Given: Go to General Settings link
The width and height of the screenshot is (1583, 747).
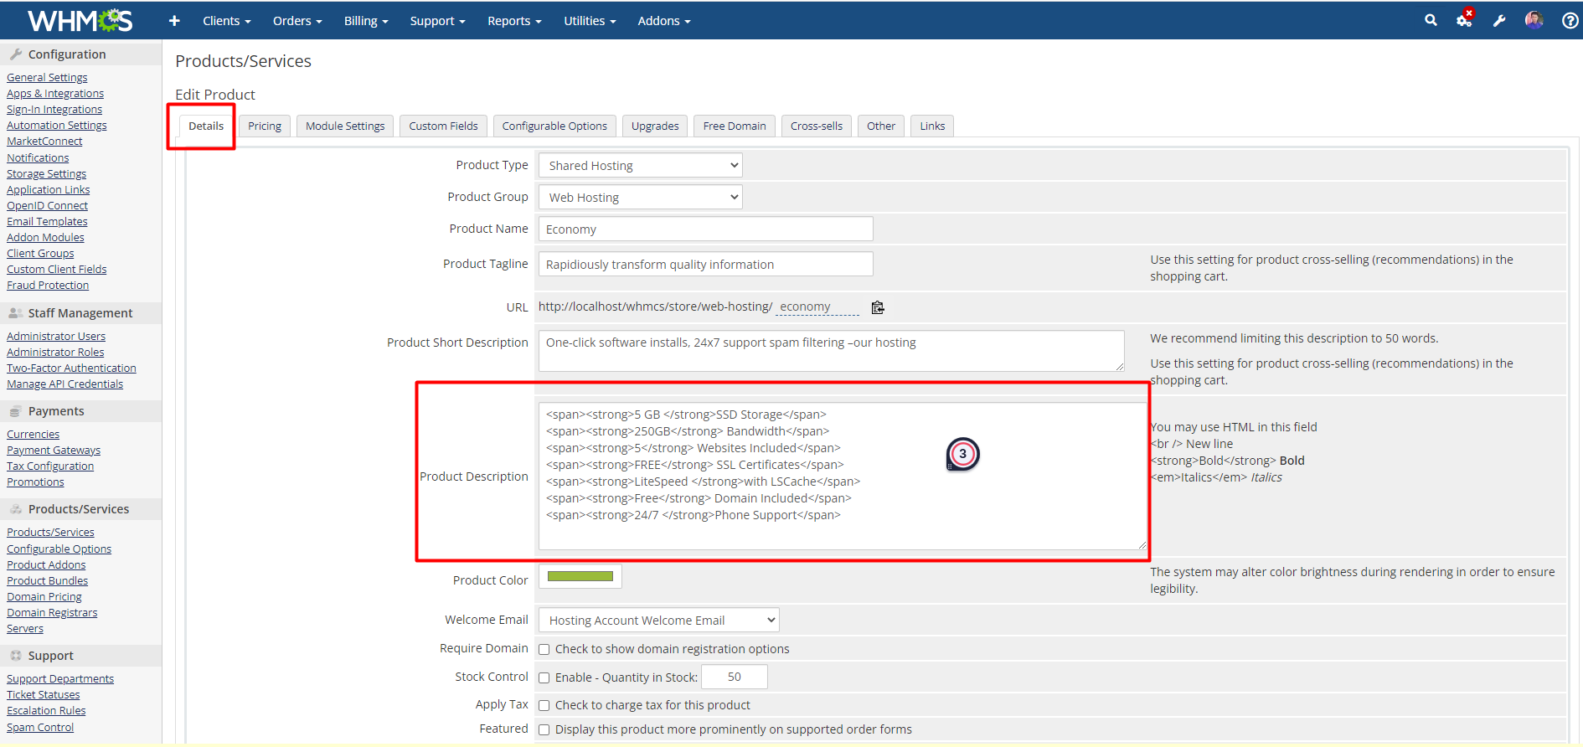Looking at the screenshot, I should (x=47, y=78).
